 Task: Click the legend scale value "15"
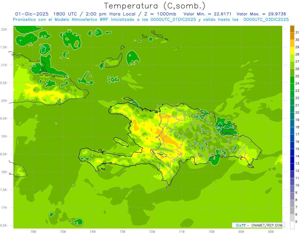[x=297, y=149]
